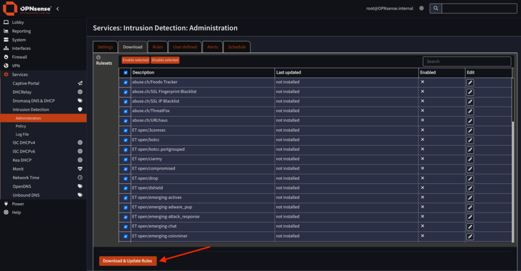521x271 pixels.
Task: Edit ET open/emerging-adware_pup with pencil icon
Action: (x=470, y=208)
